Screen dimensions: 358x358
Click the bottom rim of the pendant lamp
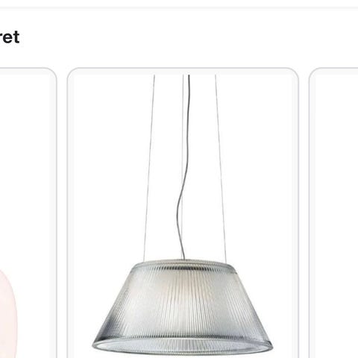(x=183, y=348)
